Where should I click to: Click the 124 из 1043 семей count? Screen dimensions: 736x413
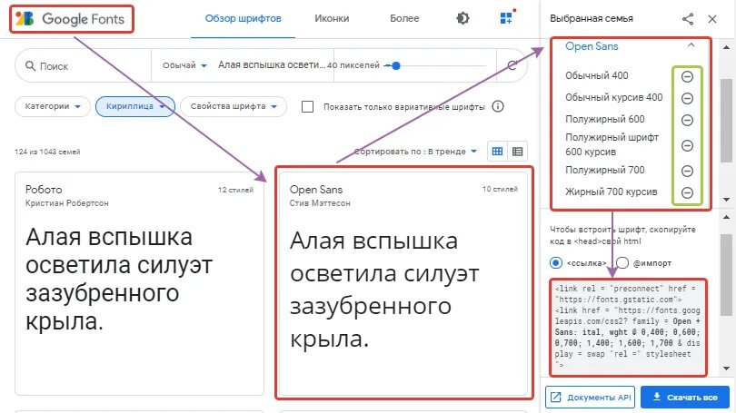click(x=47, y=152)
